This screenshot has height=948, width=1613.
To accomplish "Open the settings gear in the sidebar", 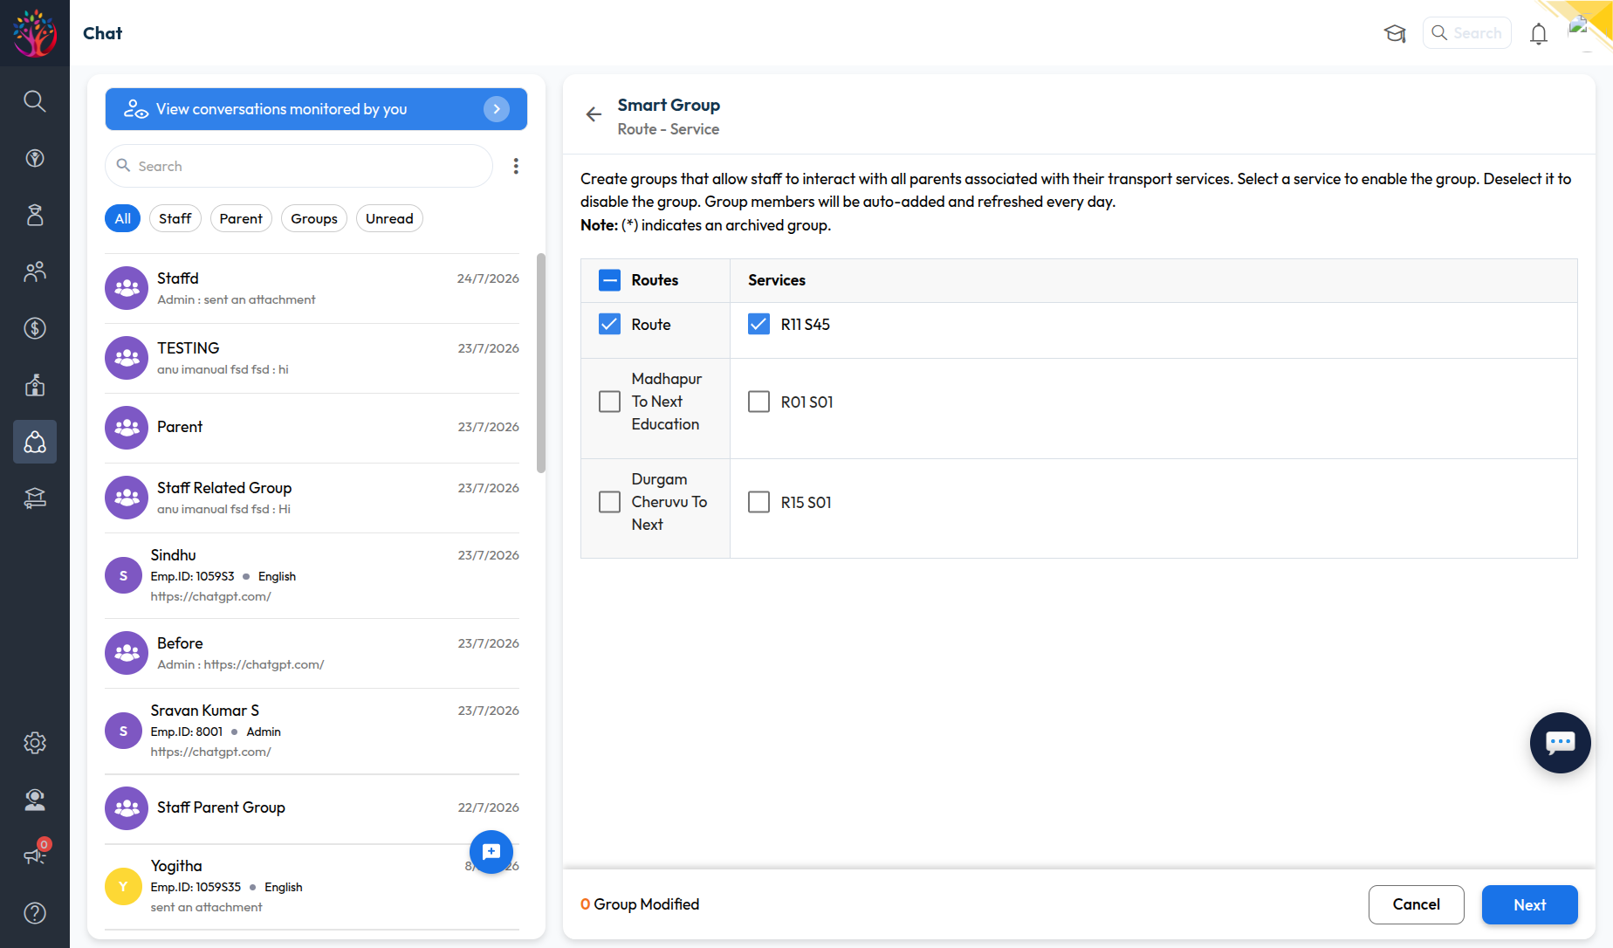I will [x=35, y=743].
